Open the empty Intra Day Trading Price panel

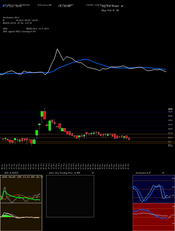70,196
